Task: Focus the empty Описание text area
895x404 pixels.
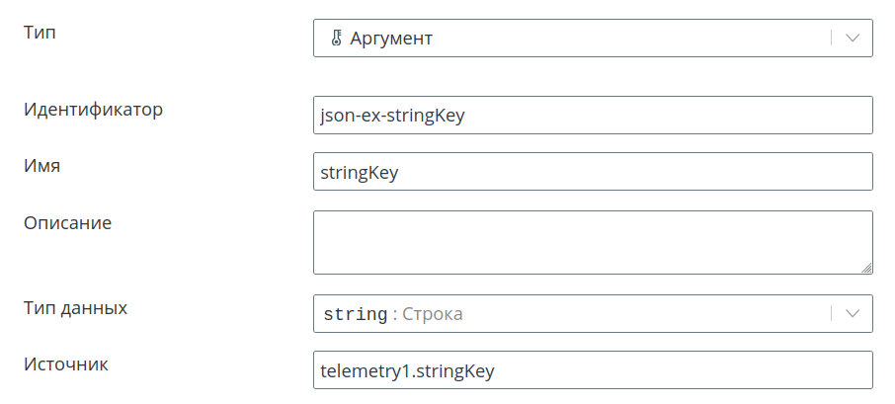Action: tap(593, 243)
